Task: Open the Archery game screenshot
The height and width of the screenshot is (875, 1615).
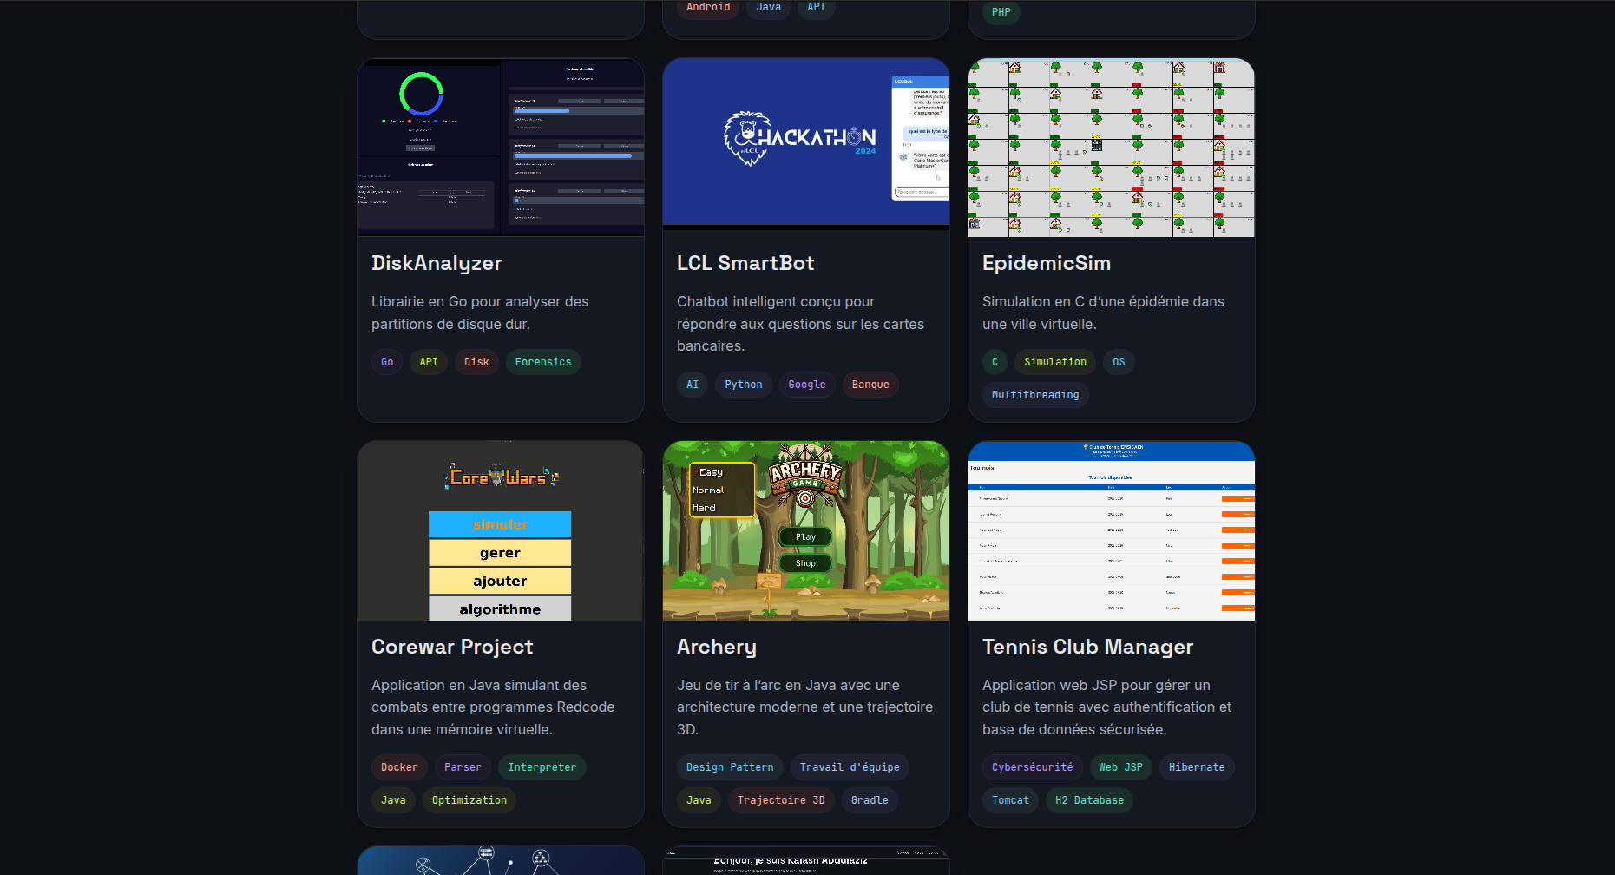Action: 805,530
